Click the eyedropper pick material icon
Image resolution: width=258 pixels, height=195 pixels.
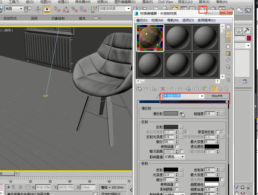click(158, 96)
